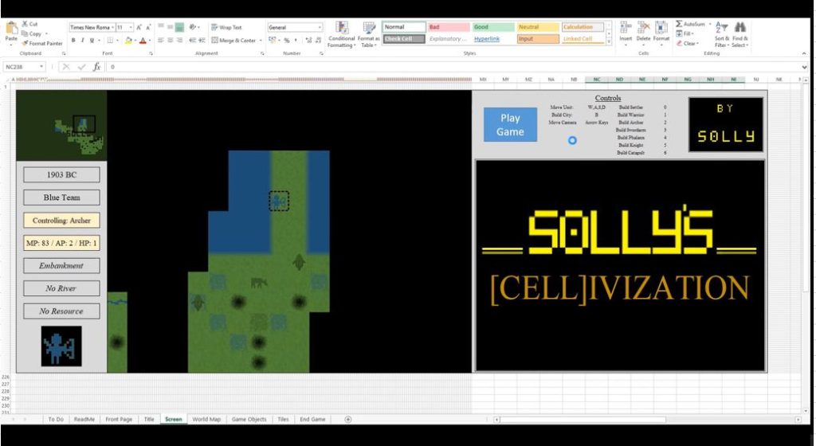Image resolution: width=816 pixels, height=446 pixels.
Task: Open the text orientation dropdown
Action: coord(194,28)
